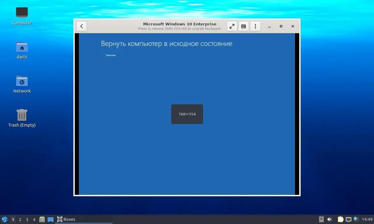The height and width of the screenshot is (224, 374).
Task: Click the 'Подготовка' status text in the VM
Action: point(110,55)
